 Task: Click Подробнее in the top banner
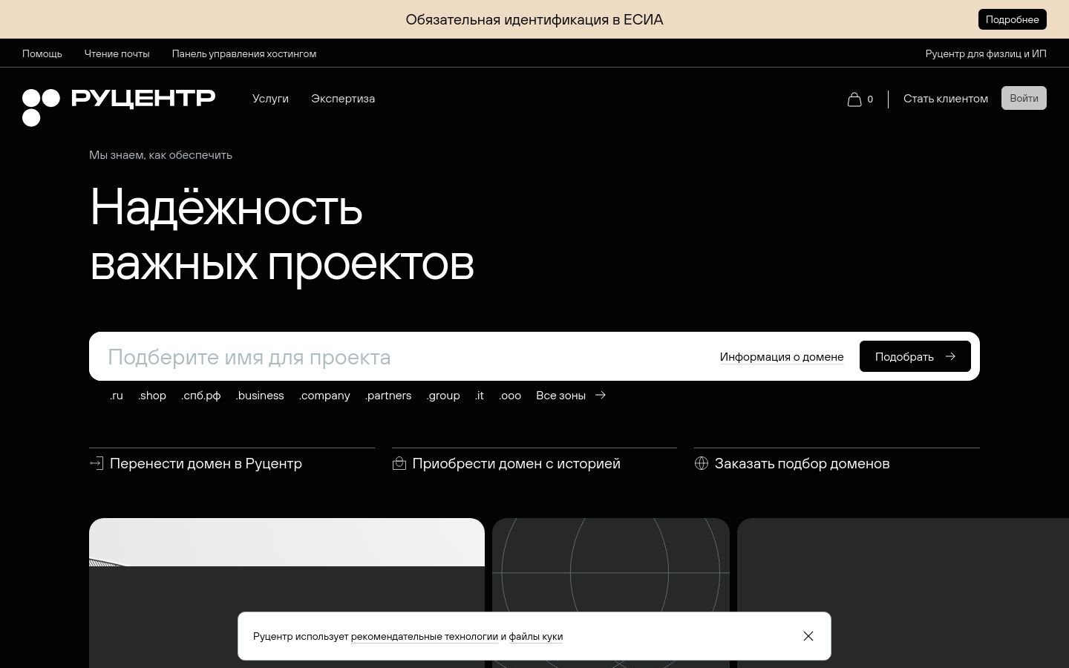[1013, 19]
